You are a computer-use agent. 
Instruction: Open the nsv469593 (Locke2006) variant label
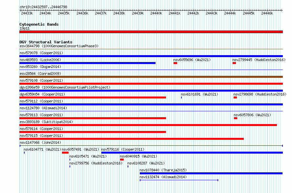(x=40, y=60)
